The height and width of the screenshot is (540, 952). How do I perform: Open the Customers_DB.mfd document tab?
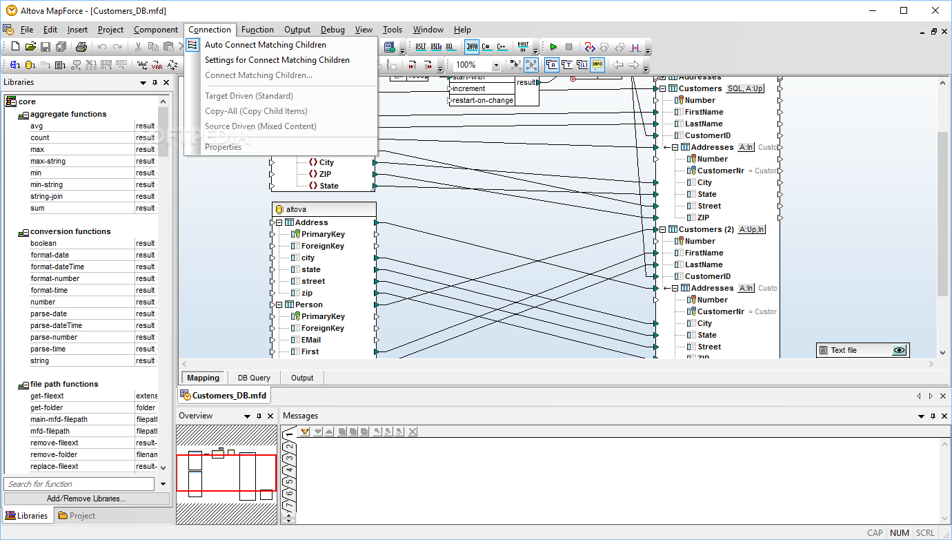click(x=224, y=396)
